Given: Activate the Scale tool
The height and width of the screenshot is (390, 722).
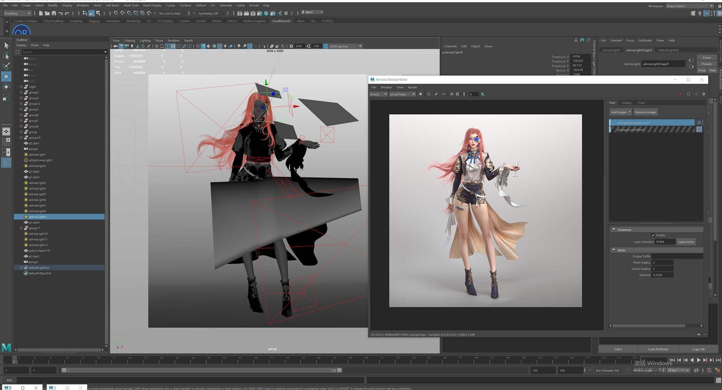Looking at the screenshot, I should (x=6, y=97).
